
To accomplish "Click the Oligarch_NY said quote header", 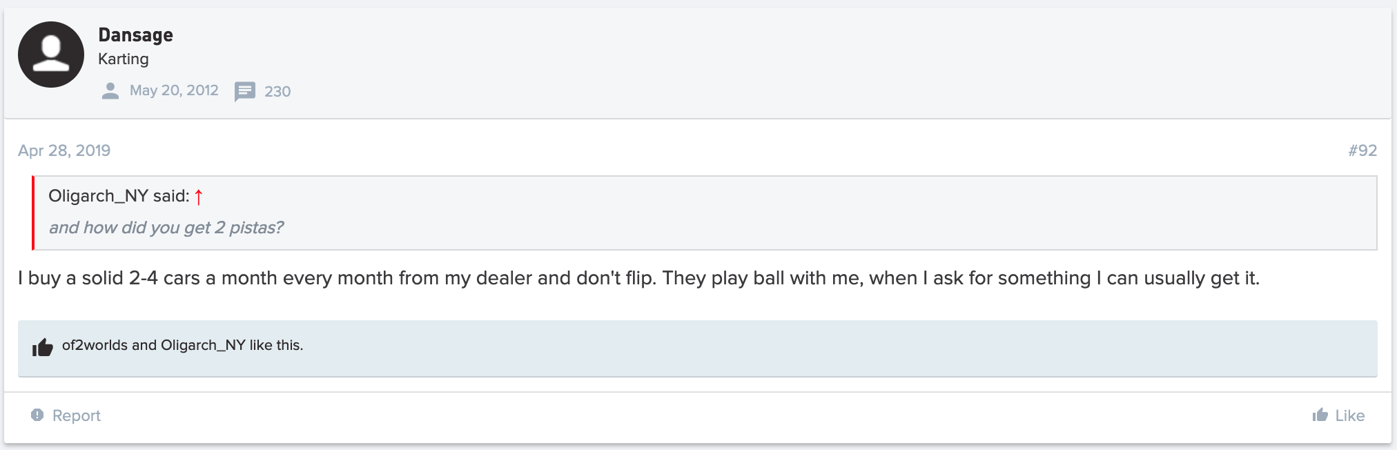I will 119,196.
